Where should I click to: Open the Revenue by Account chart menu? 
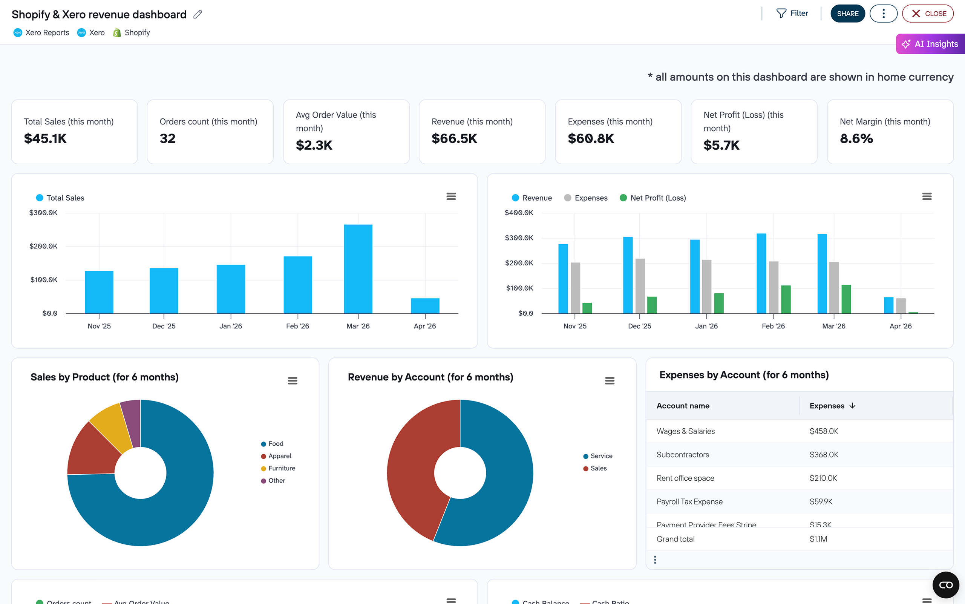tap(610, 380)
